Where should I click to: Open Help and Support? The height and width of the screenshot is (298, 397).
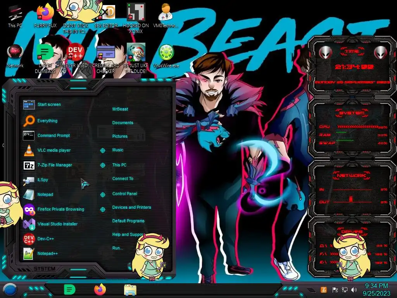pyautogui.click(x=128, y=235)
